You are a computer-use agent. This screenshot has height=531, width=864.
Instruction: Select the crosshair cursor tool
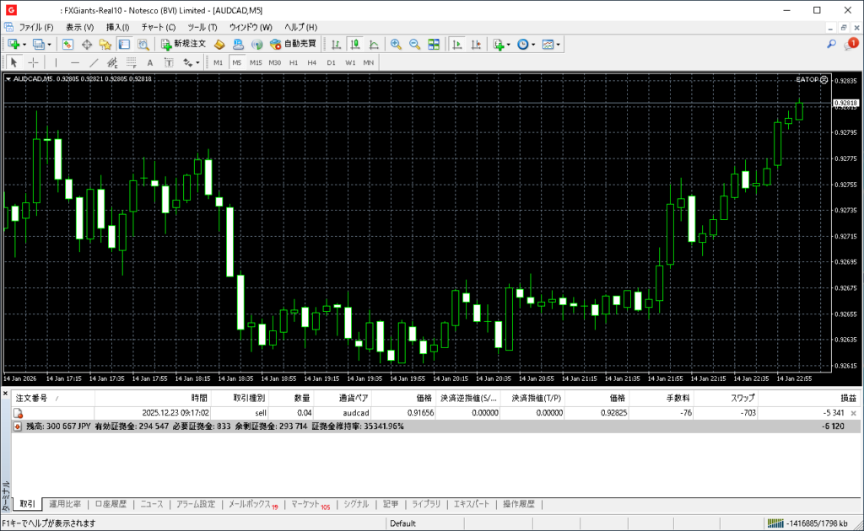[x=33, y=62]
